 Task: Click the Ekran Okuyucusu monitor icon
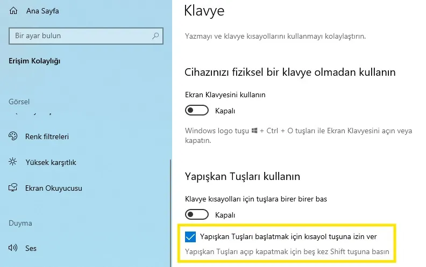pos(13,188)
